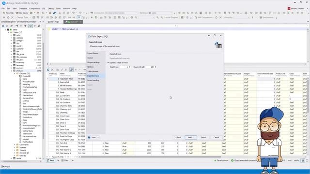Image resolution: width=310 pixels, height=174 pixels.
Task: Open the Save button dropdown arrow in dialog
Action: (98, 137)
